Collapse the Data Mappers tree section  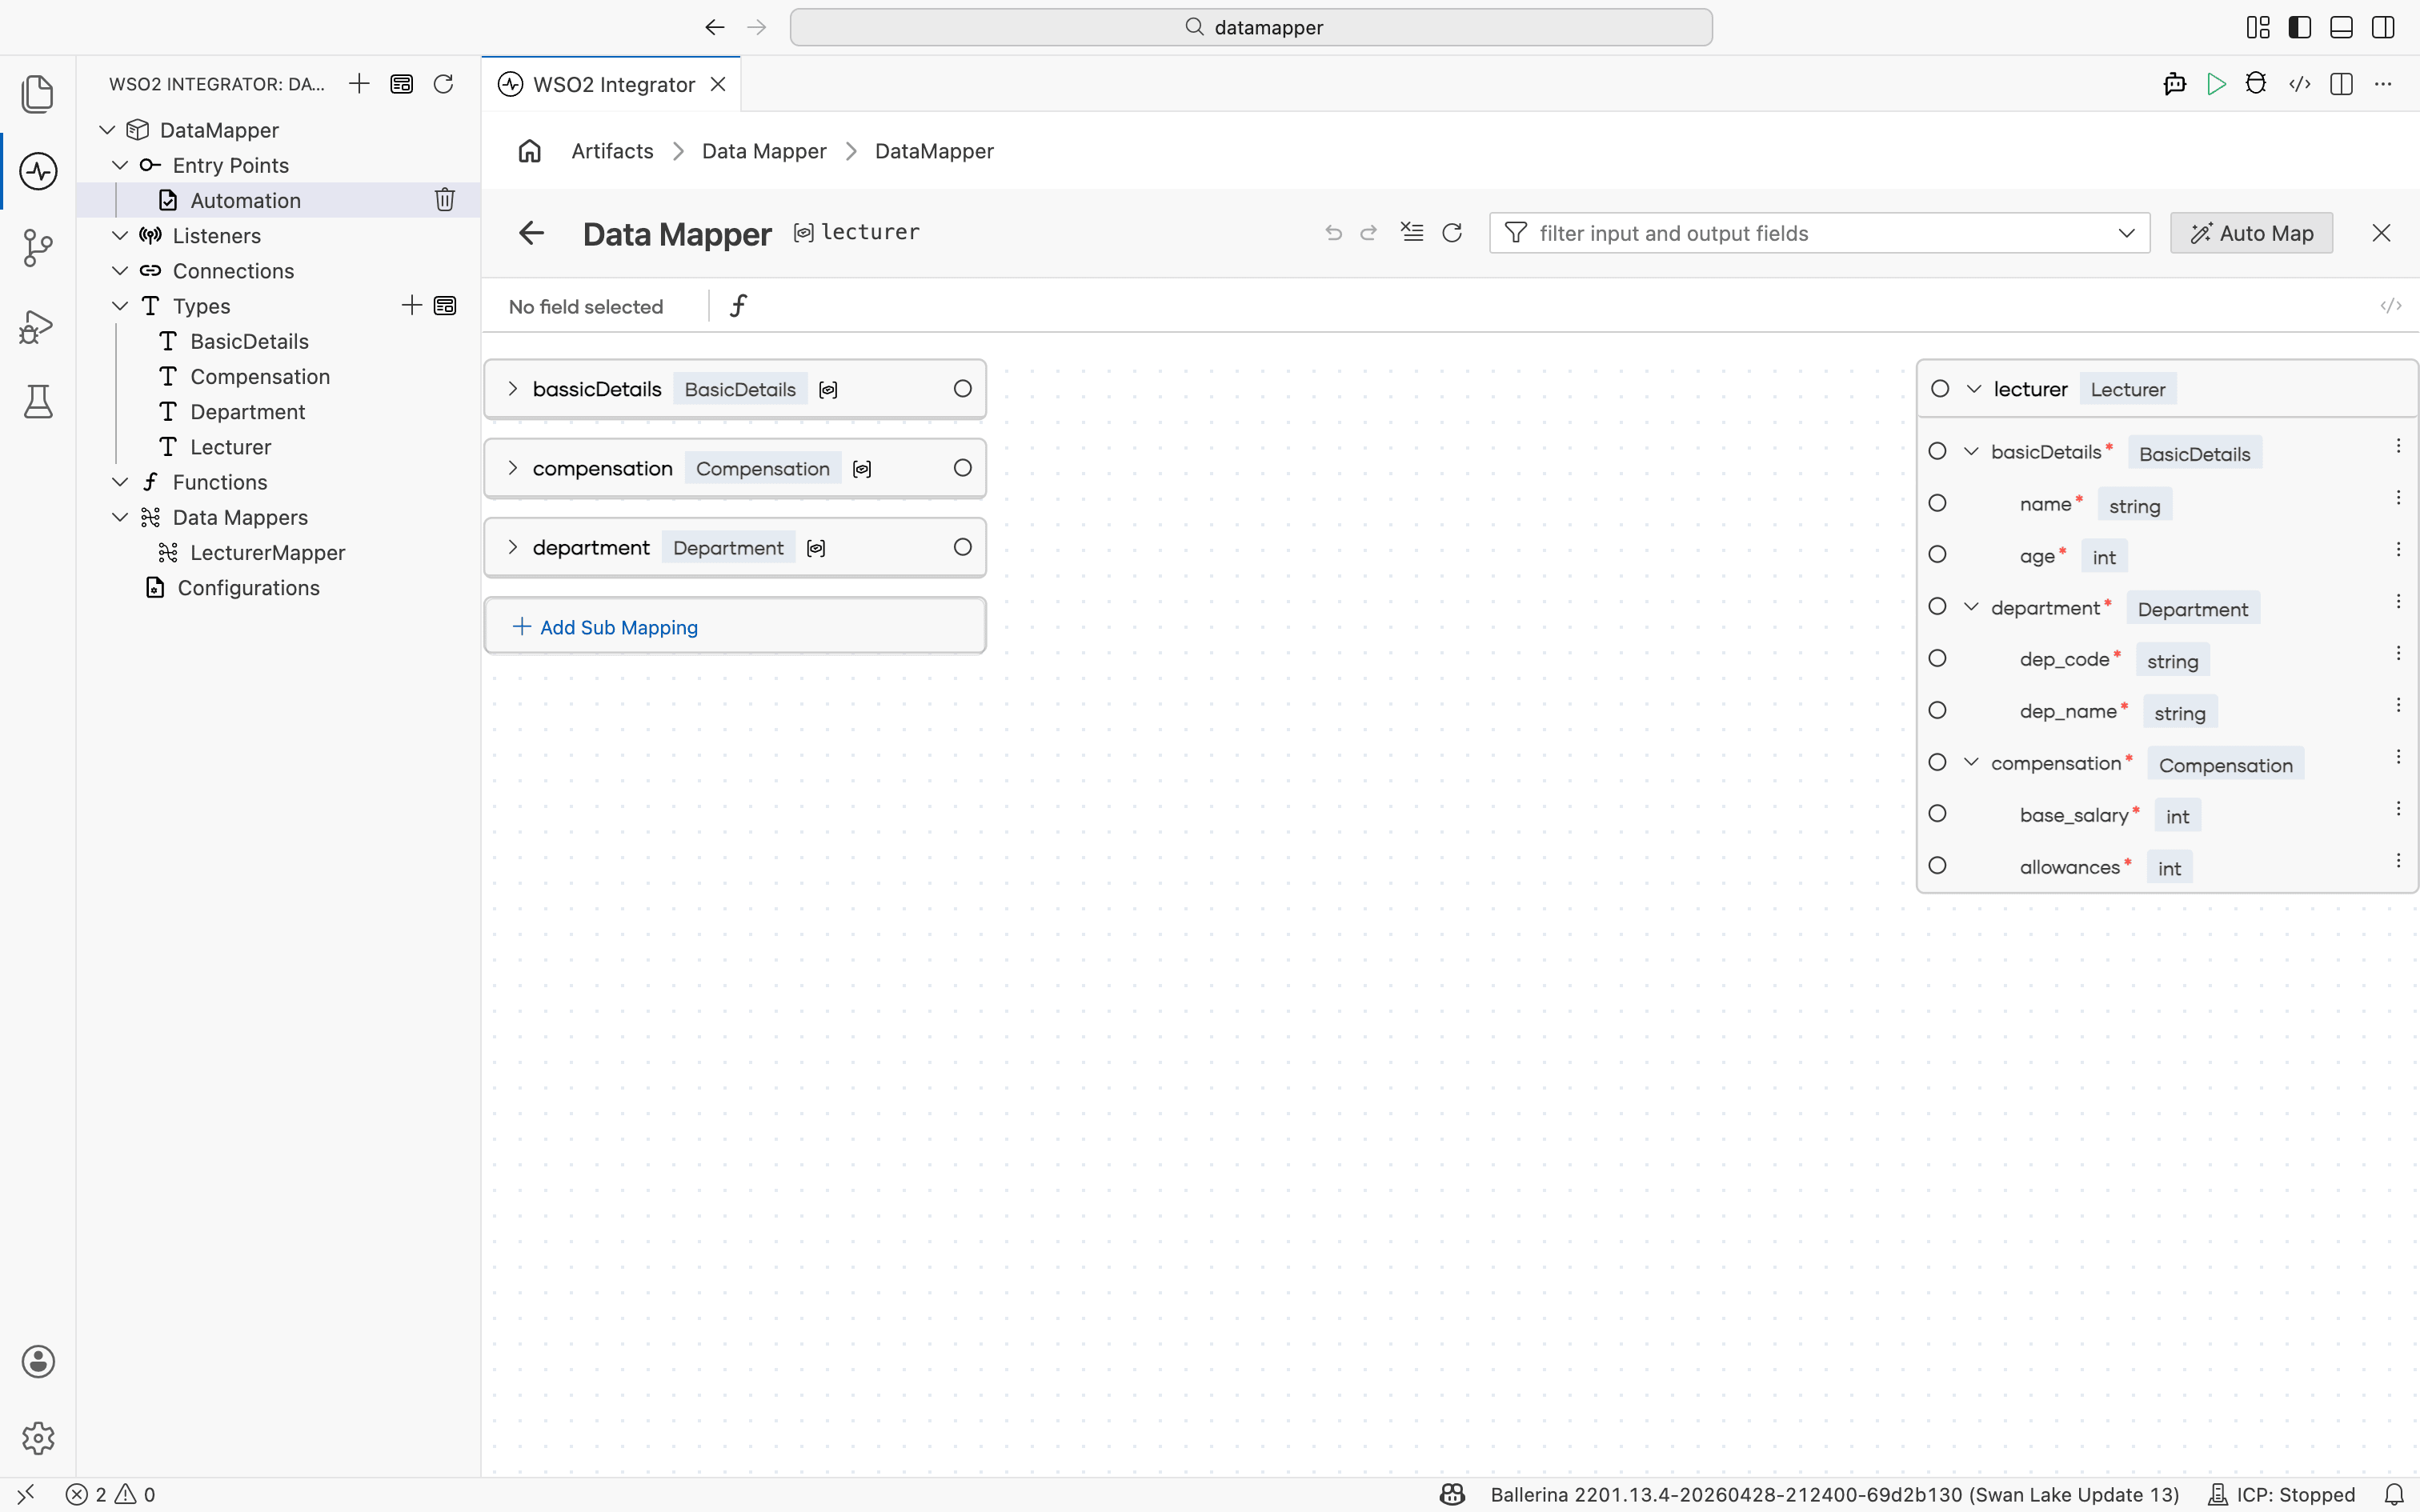(x=120, y=517)
